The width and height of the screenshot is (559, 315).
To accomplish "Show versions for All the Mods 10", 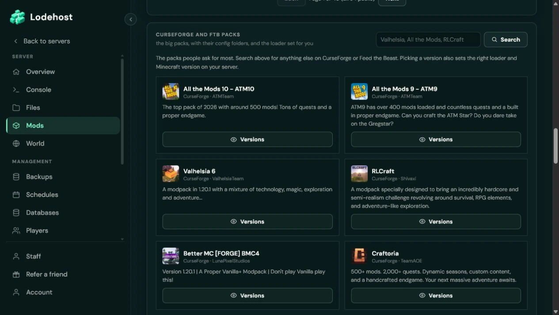I will click(x=247, y=139).
